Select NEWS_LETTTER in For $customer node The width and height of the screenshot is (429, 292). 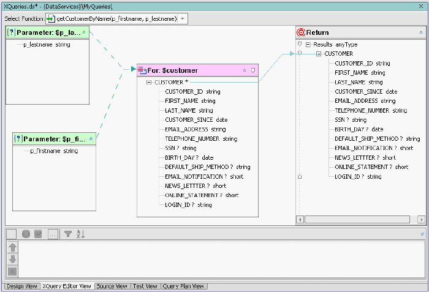pyautogui.click(x=196, y=186)
